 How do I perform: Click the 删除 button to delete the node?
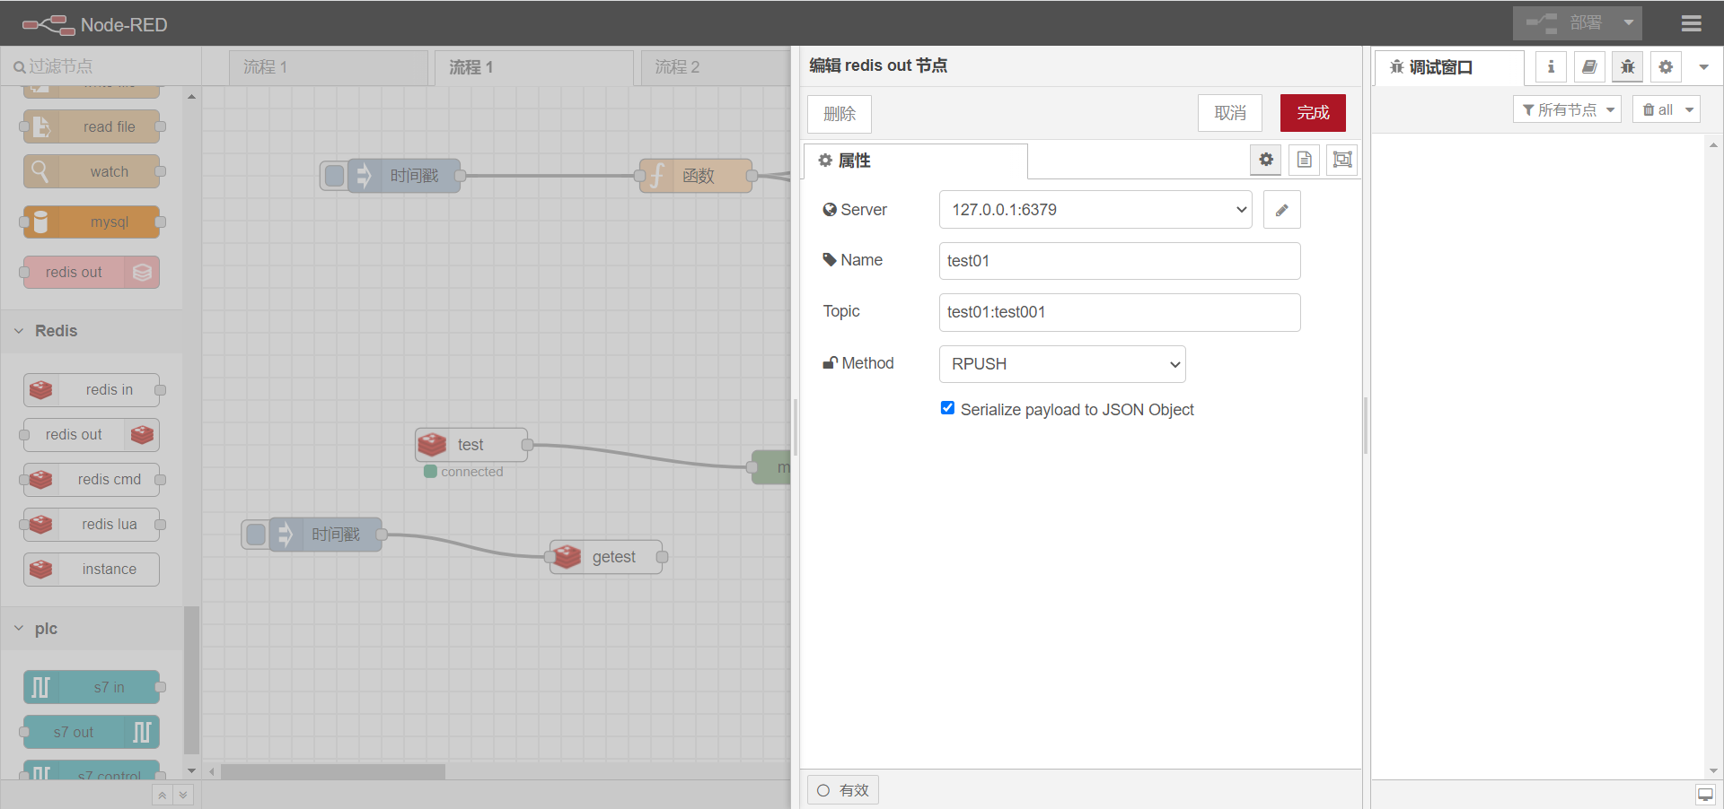839,114
